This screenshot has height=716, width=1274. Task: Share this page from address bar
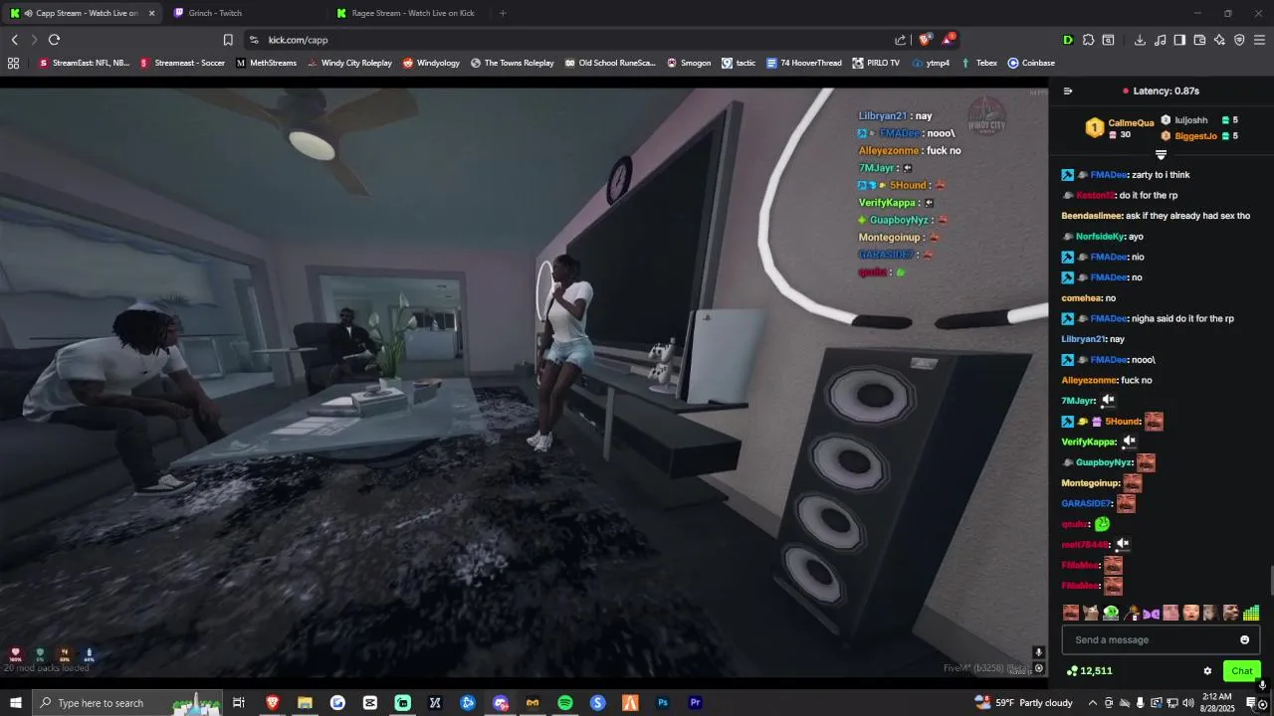(901, 40)
